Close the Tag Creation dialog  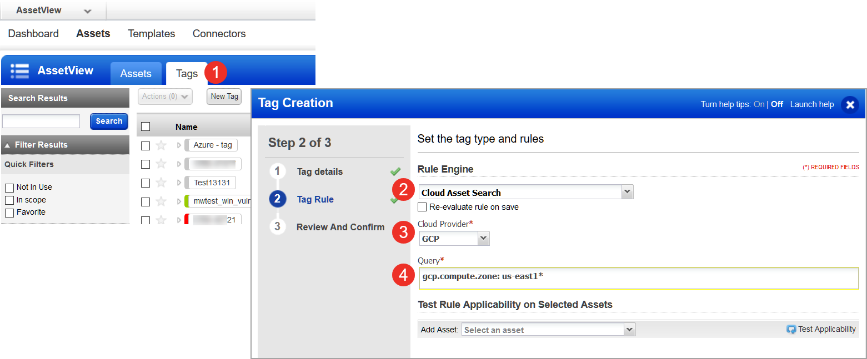[850, 104]
